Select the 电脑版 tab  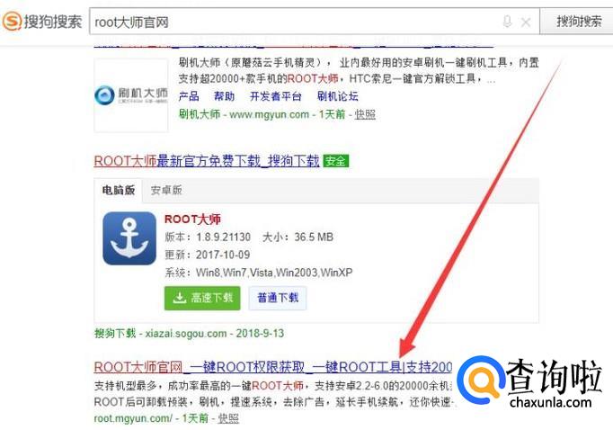click(x=118, y=191)
